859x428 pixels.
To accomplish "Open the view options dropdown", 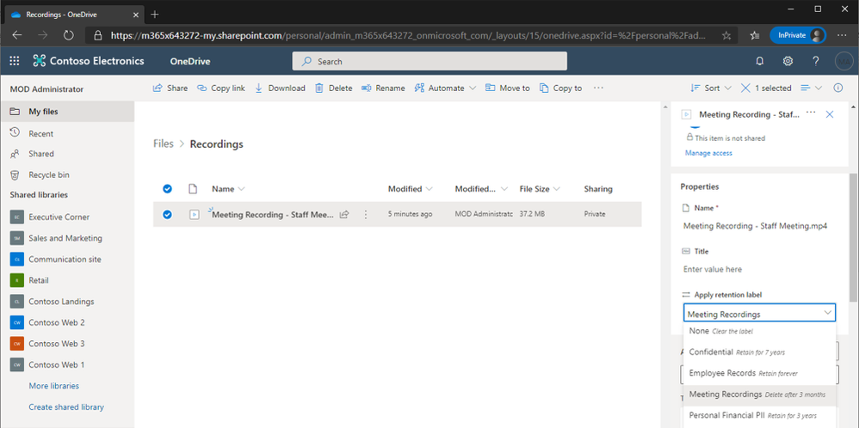I will (x=812, y=89).
